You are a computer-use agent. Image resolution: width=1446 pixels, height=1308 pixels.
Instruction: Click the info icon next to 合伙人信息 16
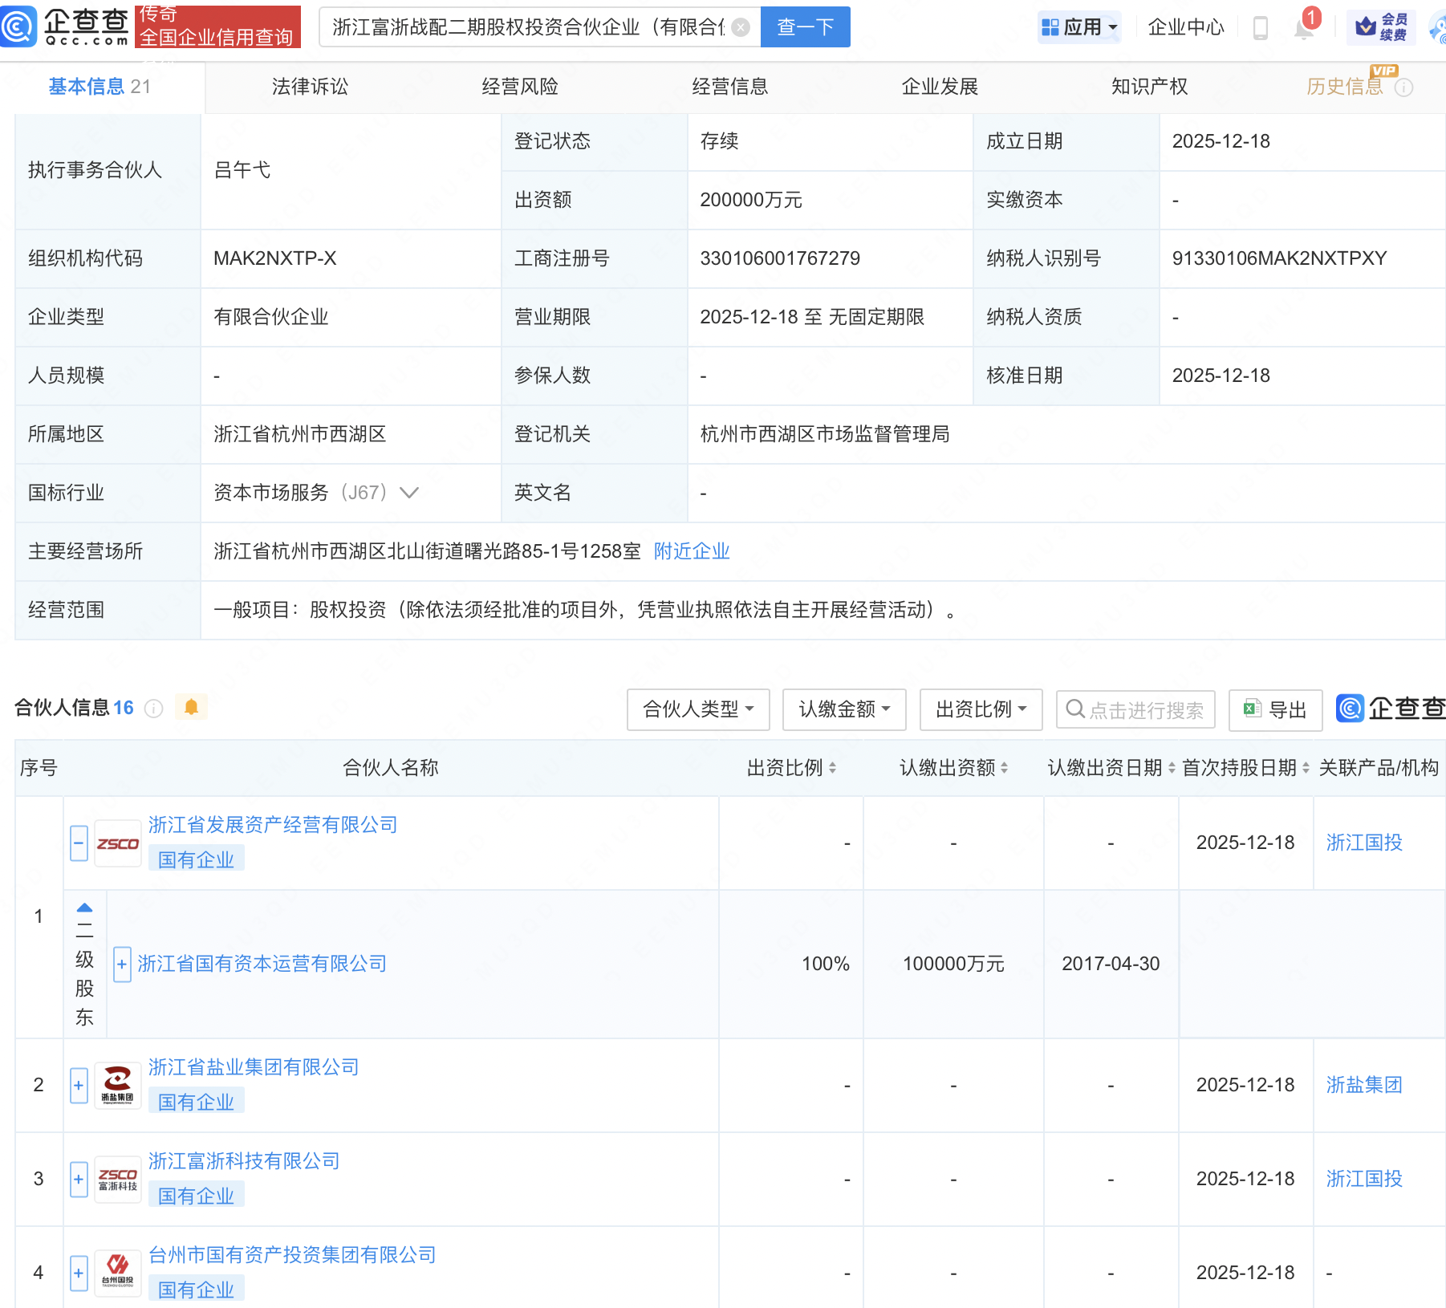coord(153,709)
